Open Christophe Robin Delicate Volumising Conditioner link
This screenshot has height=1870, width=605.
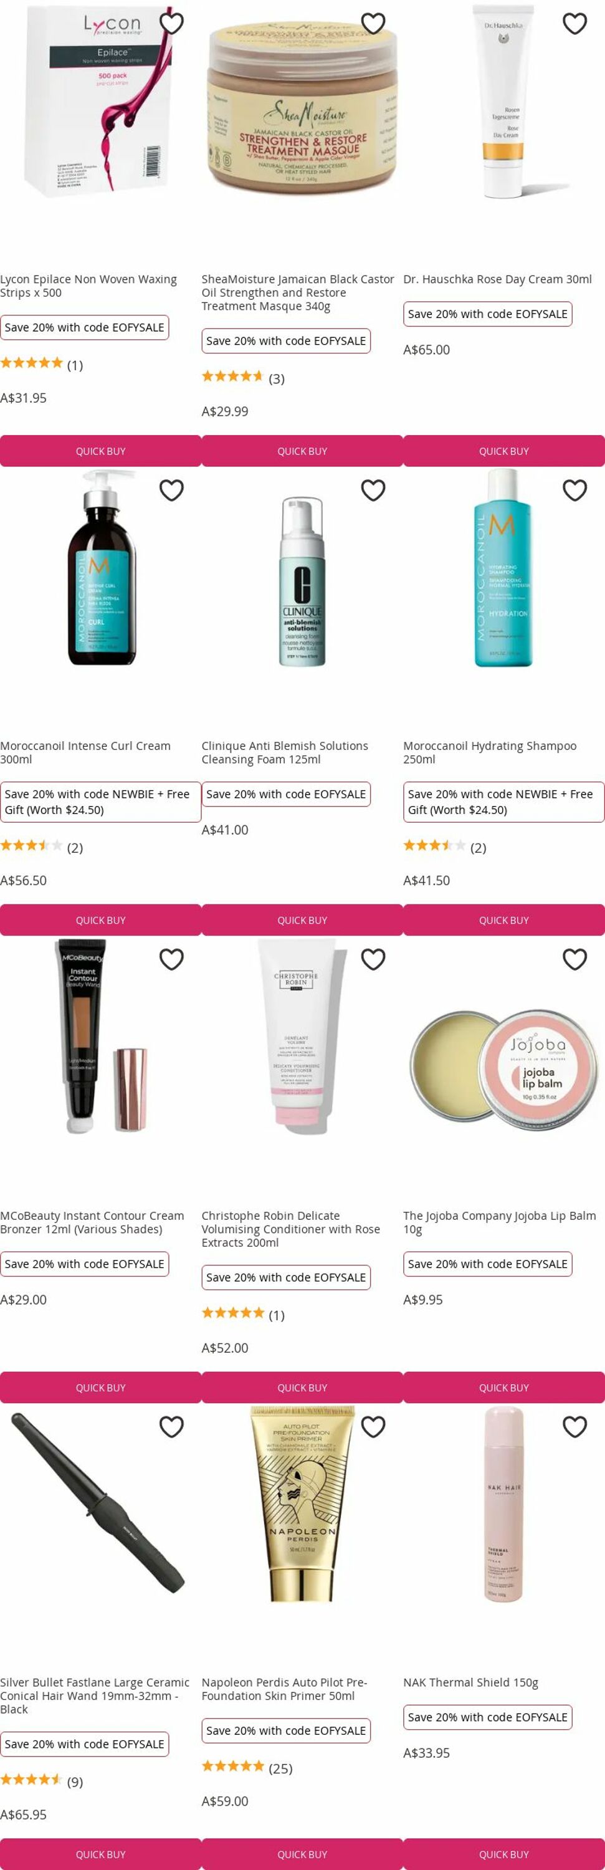[x=291, y=1228]
